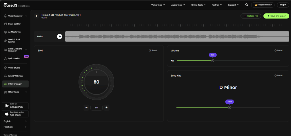Click the Replace File button
The width and height of the screenshot is (291, 136).
click(251, 16)
